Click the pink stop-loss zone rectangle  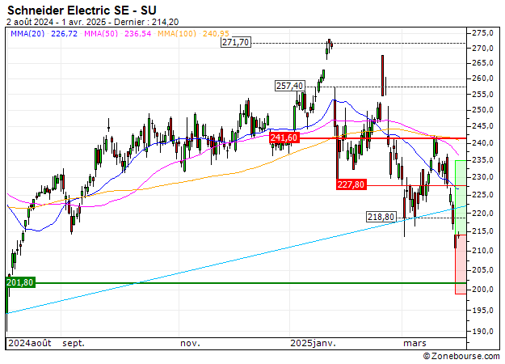[461, 265]
